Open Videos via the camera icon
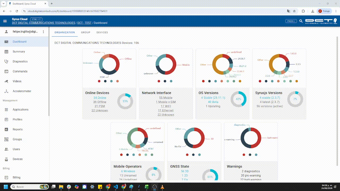The height and width of the screenshot is (191, 340). click(7, 81)
